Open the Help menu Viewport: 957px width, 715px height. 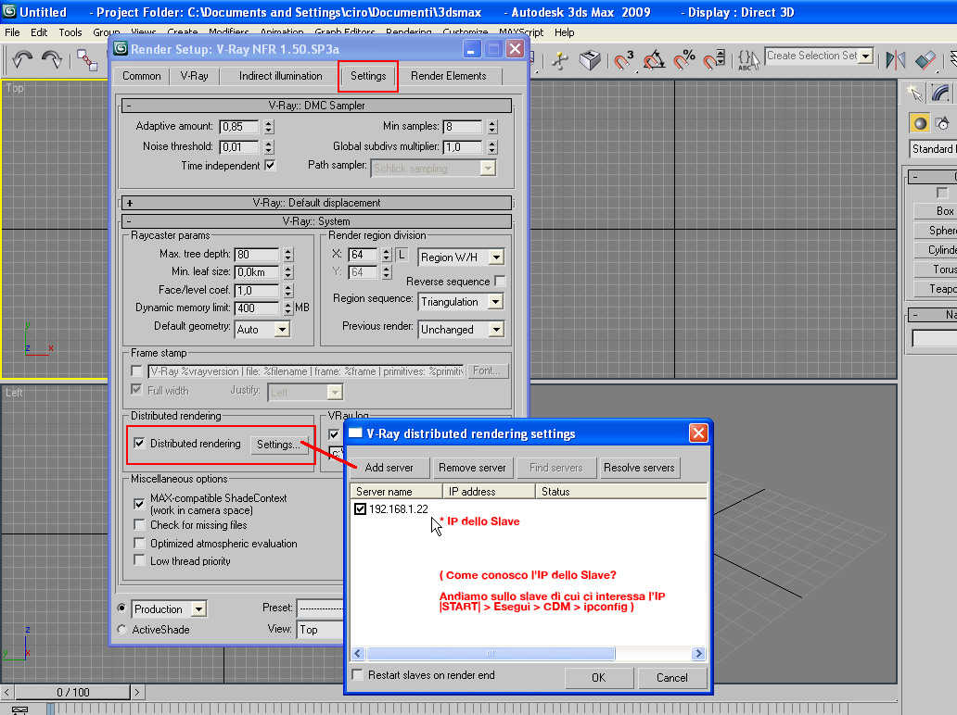pyautogui.click(x=564, y=32)
